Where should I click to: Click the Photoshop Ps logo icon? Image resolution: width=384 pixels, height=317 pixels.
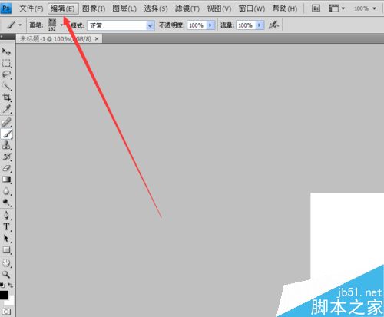coord(6,8)
